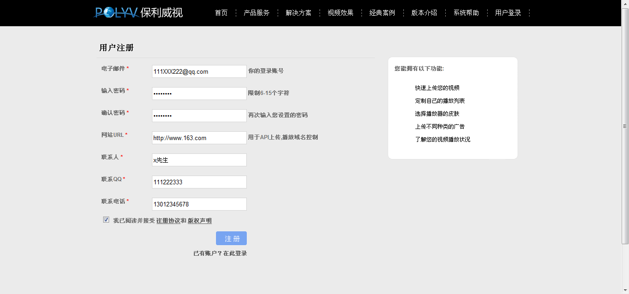Open the 版权声明 link
The height and width of the screenshot is (294, 629).
coord(199,221)
